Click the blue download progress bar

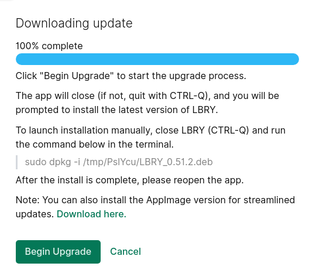(x=157, y=59)
